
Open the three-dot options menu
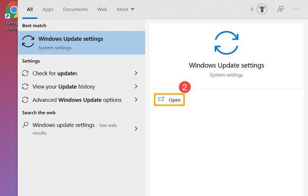pos(296,9)
